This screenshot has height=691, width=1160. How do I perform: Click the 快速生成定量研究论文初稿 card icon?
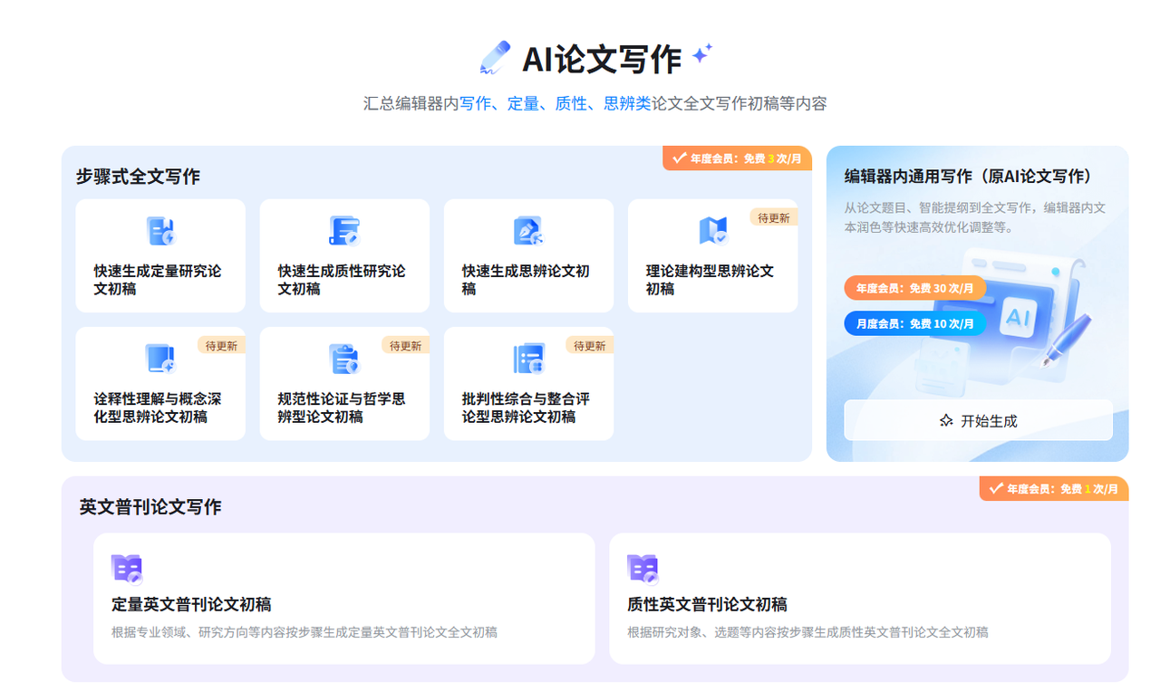click(x=160, y=231)
